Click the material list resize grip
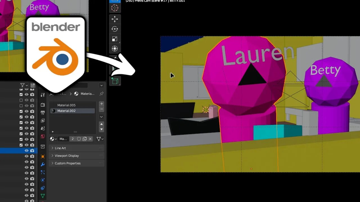360x202 pixels. click(x=75, y=132)
